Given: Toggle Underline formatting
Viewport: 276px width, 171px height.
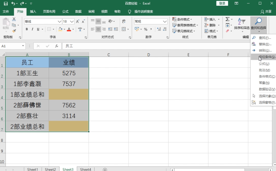Looking at the screenshot, I should click(38, 29).
